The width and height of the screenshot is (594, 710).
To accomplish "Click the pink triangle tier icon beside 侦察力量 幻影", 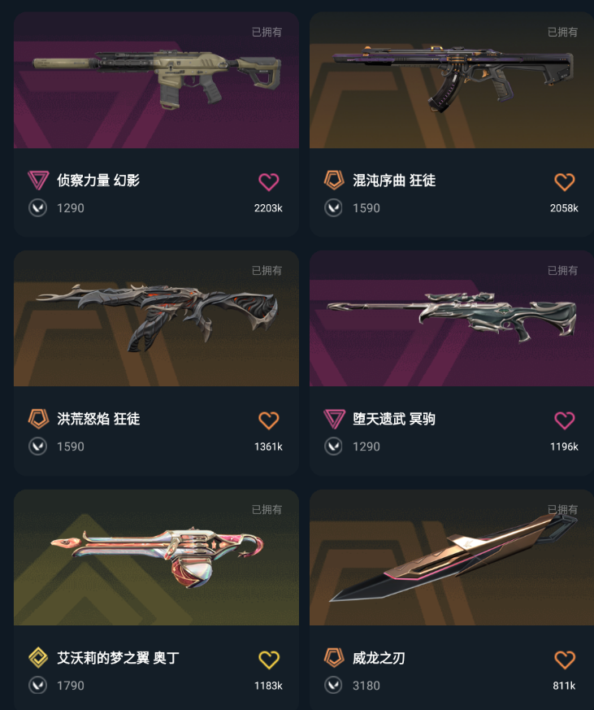I will tap(38, 181).
